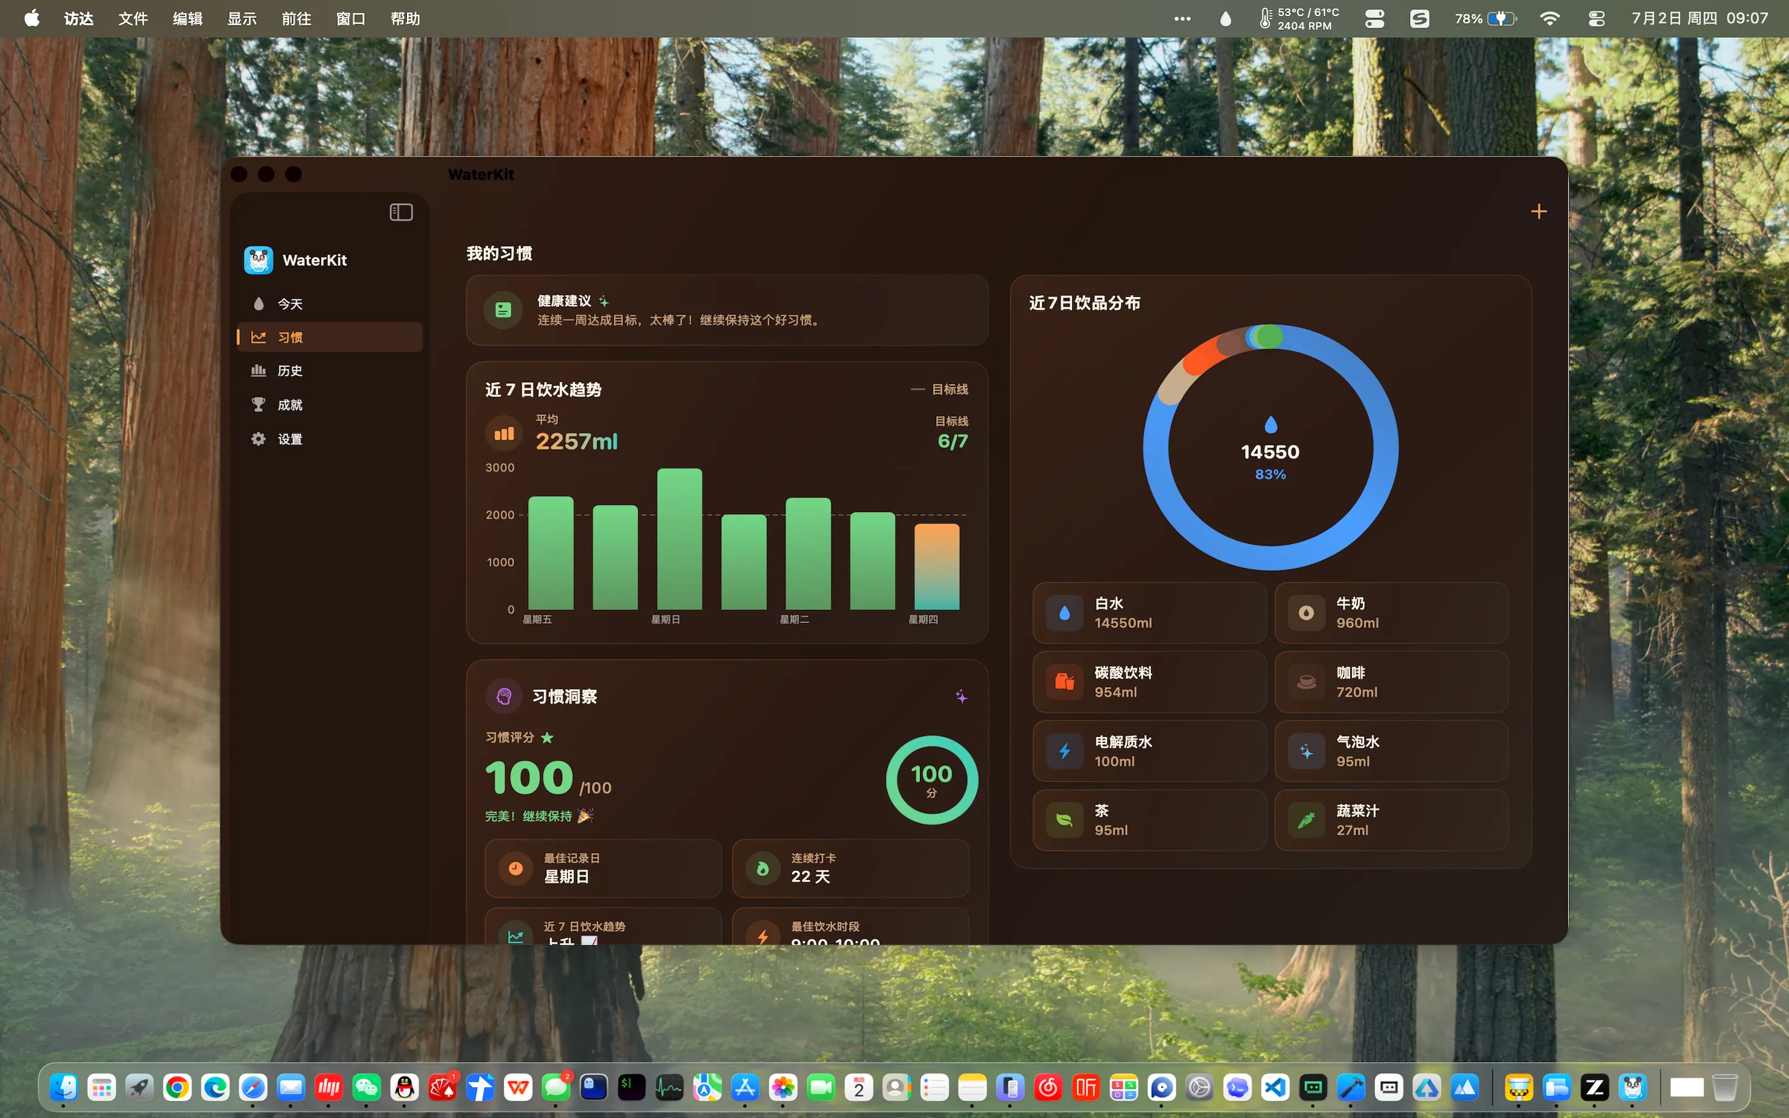Open the 文件 menu

click(133, 19)
